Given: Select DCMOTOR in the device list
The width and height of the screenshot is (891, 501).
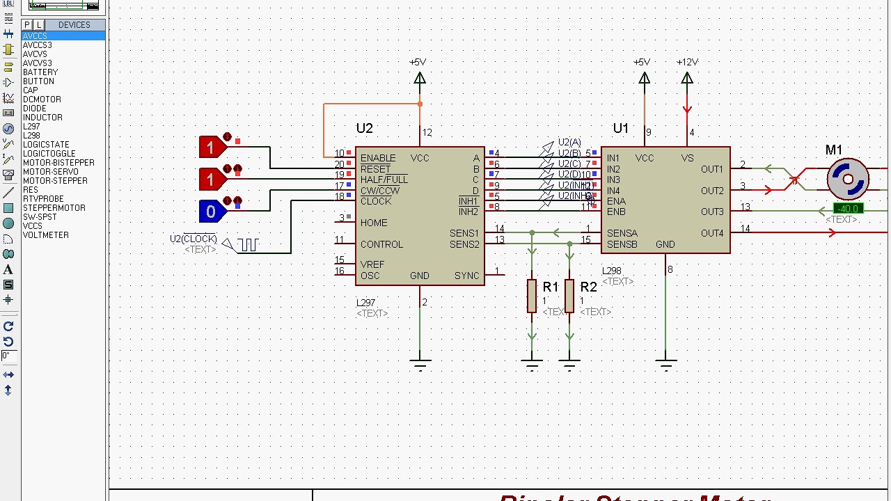Looking at the screenshot, I should [63, 100].
